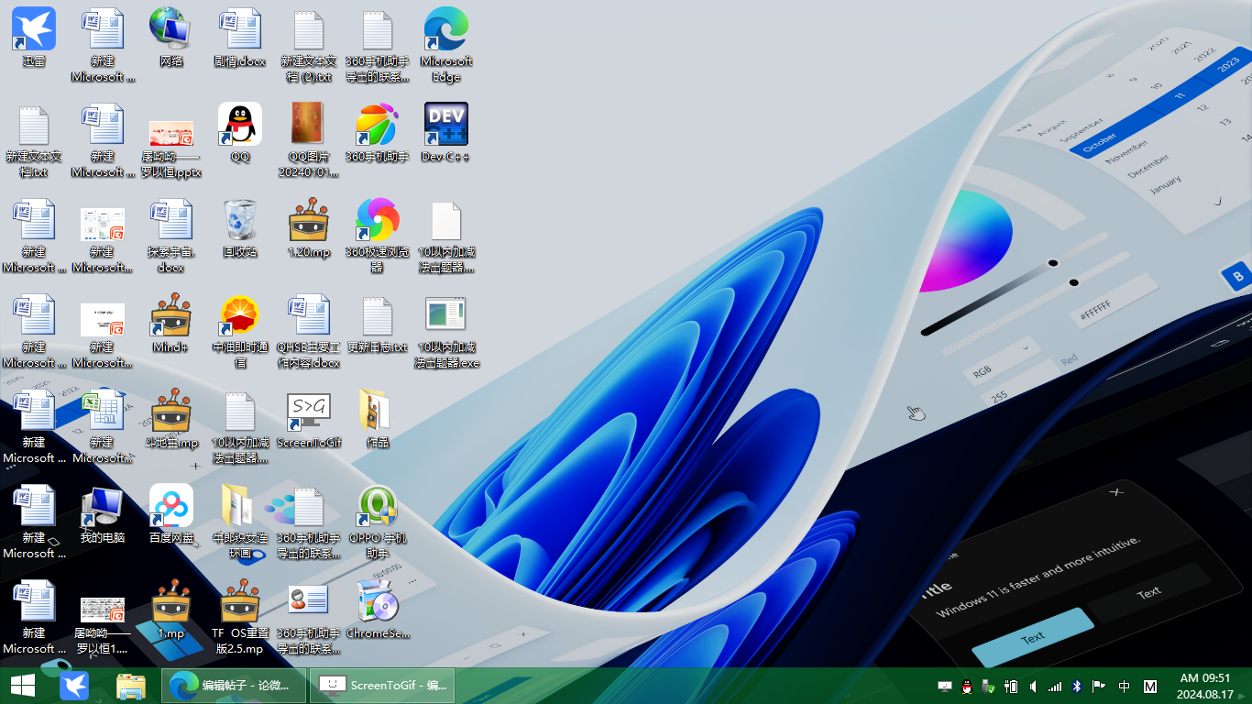Select the 剧情.docx document

[x=240, y=38]
